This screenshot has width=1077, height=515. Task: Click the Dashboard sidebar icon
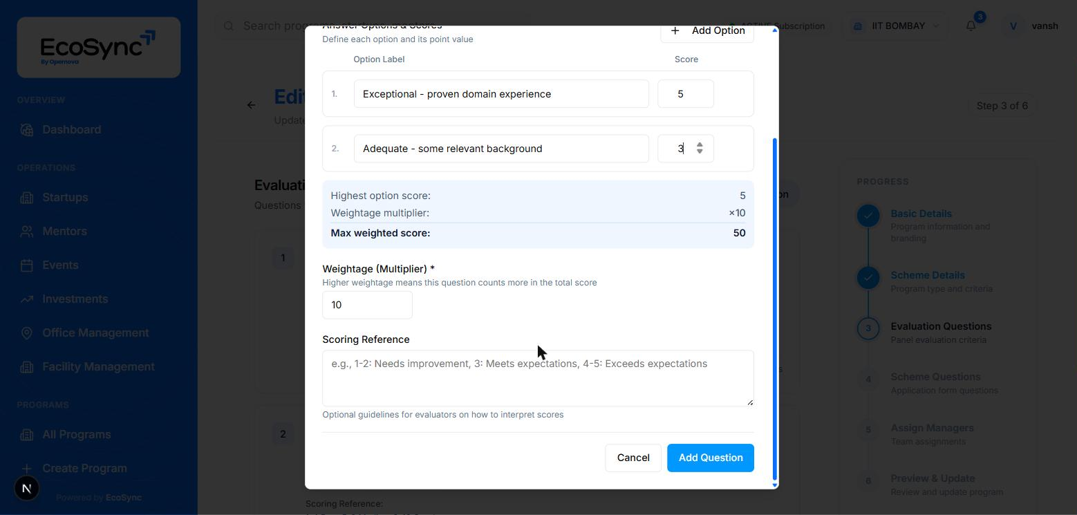[x=27, y=130]
